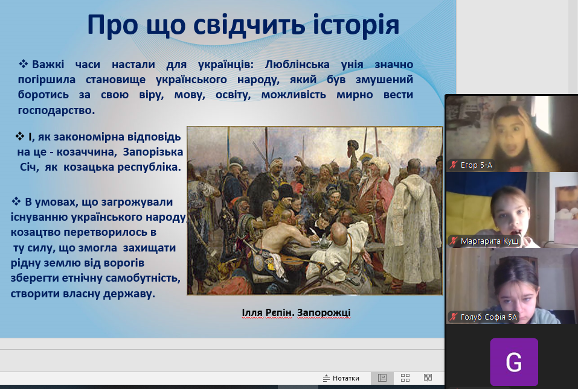Click name label 'Маргарита Кущ'

[x=490, y=241]
